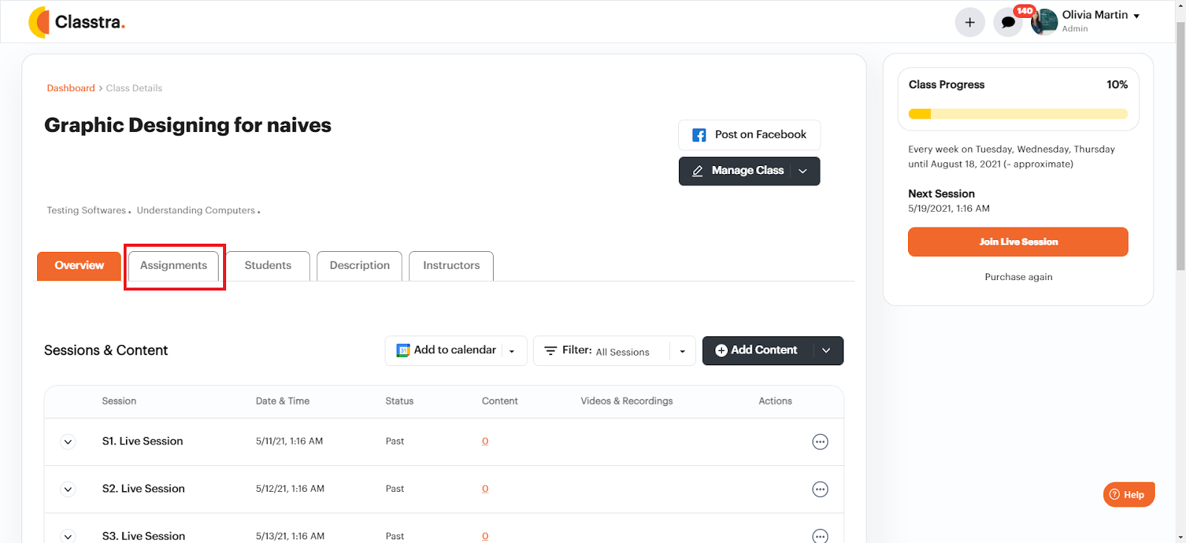Click the Classtra logo
This screenshot has height=543, width=1186.
(x=77, y=22)
